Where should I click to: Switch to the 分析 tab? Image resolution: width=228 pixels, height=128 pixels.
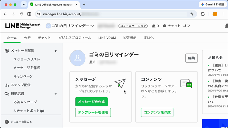(27, 38)
